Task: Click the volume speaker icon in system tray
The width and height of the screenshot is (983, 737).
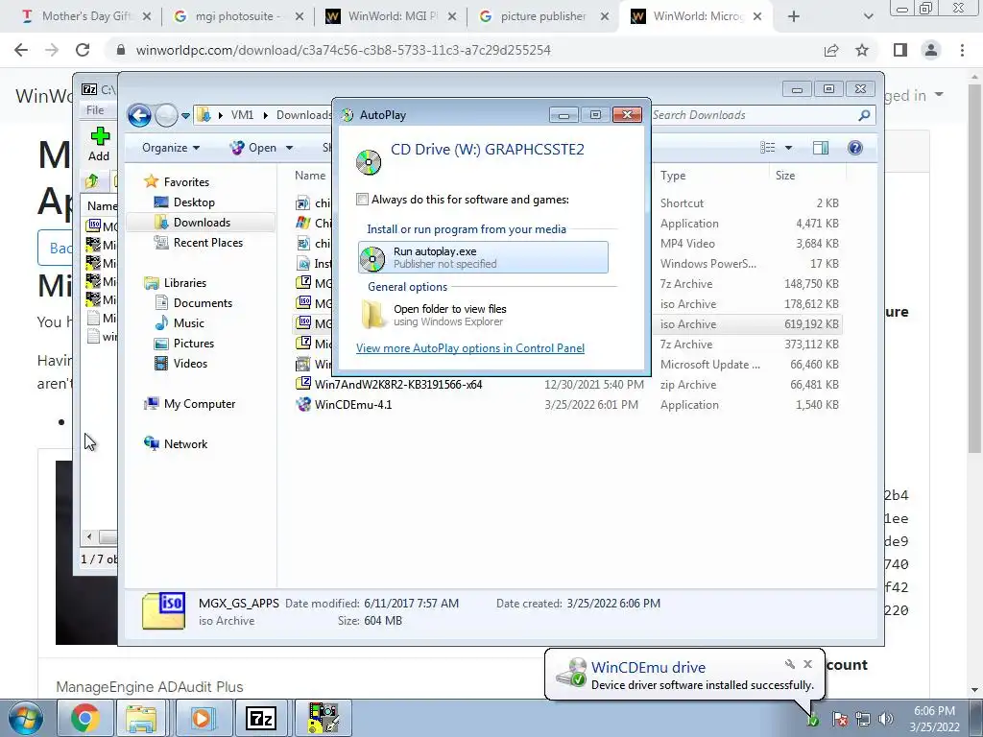Action: (886, 719)
